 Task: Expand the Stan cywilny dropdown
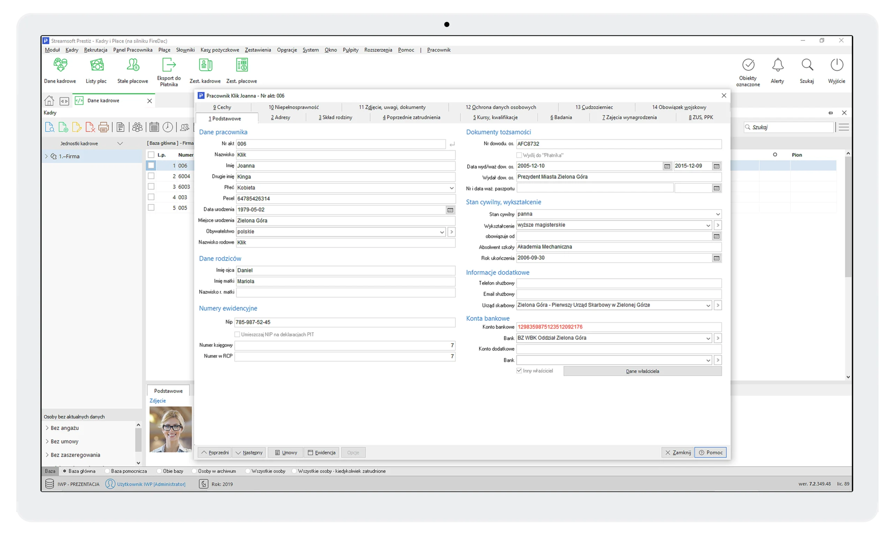718,214
